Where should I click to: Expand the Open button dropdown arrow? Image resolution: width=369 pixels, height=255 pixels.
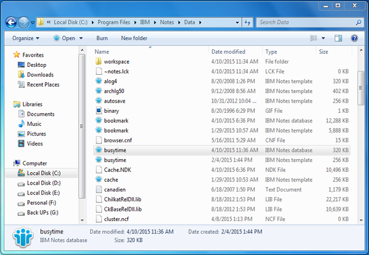[x=82, y=39]
